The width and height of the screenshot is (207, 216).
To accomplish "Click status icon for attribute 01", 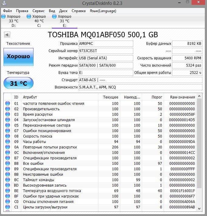I will point(8,103).
